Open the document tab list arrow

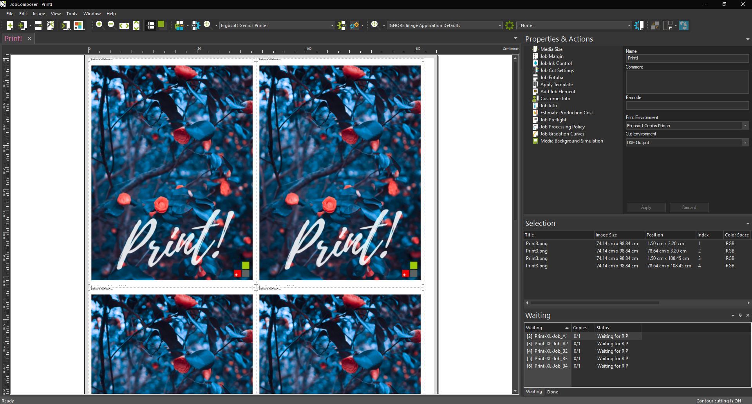[x=515, y=38]
